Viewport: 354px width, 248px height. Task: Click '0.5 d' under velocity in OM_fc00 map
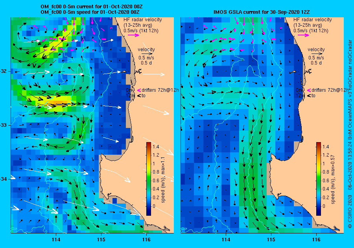tap(146, 63)
